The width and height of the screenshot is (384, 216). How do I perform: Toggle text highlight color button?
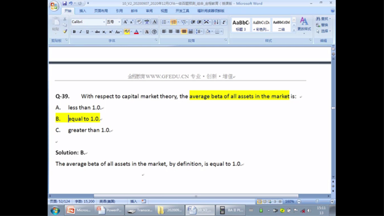click(127, 32)
